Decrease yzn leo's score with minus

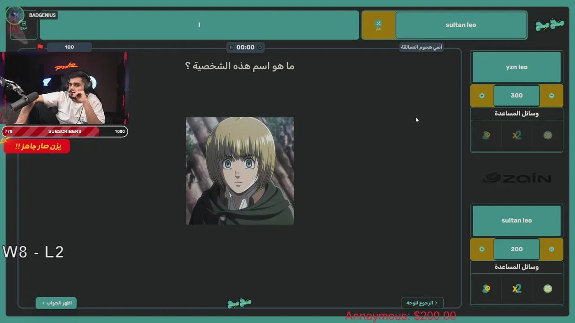[x=552, y=96]
